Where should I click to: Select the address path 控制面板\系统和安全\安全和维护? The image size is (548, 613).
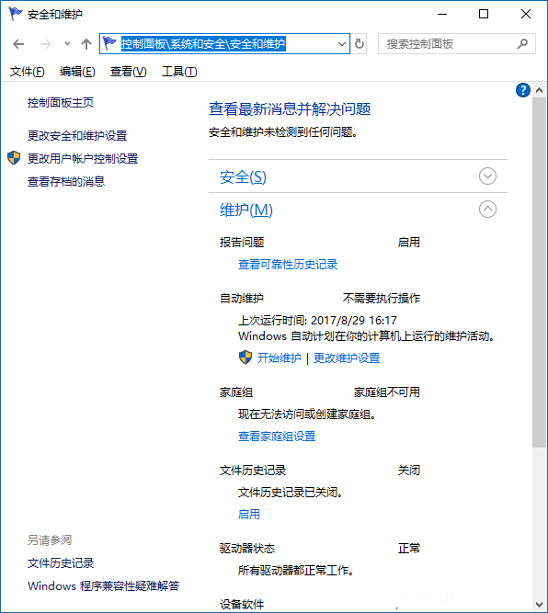[203, 44]
